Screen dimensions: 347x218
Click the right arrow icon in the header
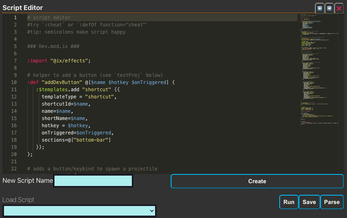coord(329,8)
